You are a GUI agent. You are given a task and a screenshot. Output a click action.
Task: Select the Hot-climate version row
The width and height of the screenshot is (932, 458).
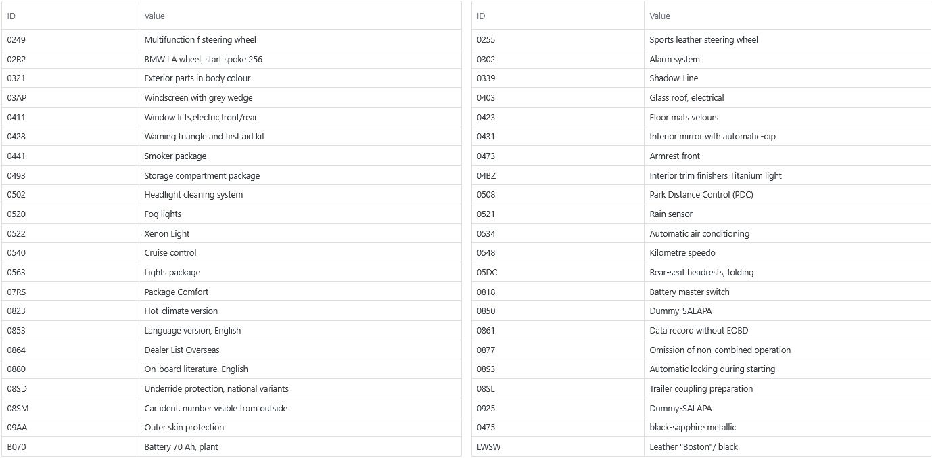point(231,311)
